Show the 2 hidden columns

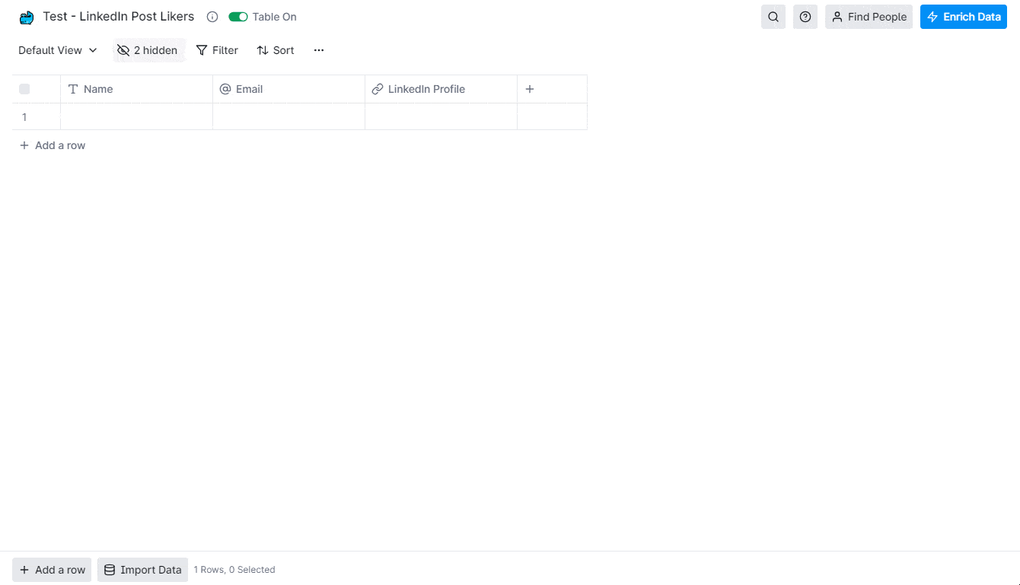[x=147, y=50]
